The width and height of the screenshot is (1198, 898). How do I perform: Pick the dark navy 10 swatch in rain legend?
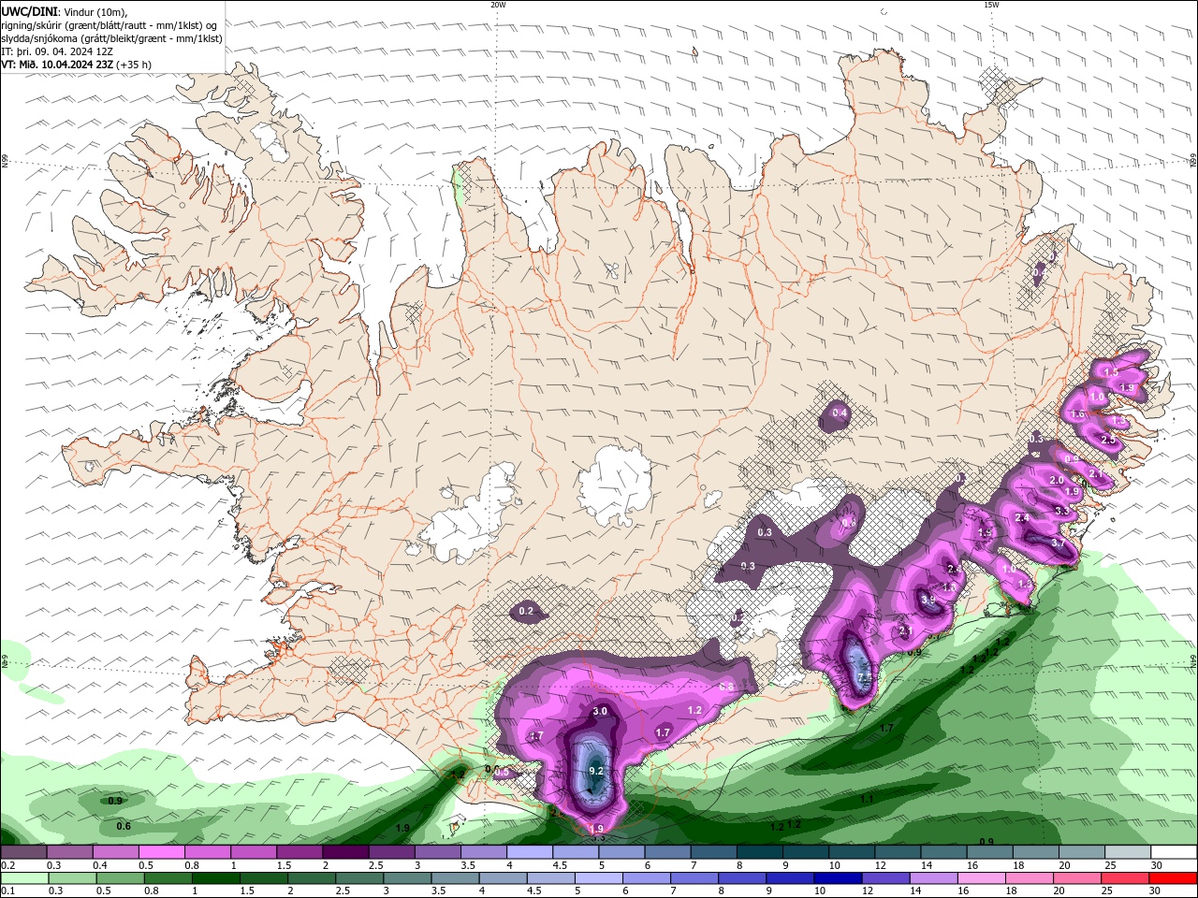[x=836, y=878]
